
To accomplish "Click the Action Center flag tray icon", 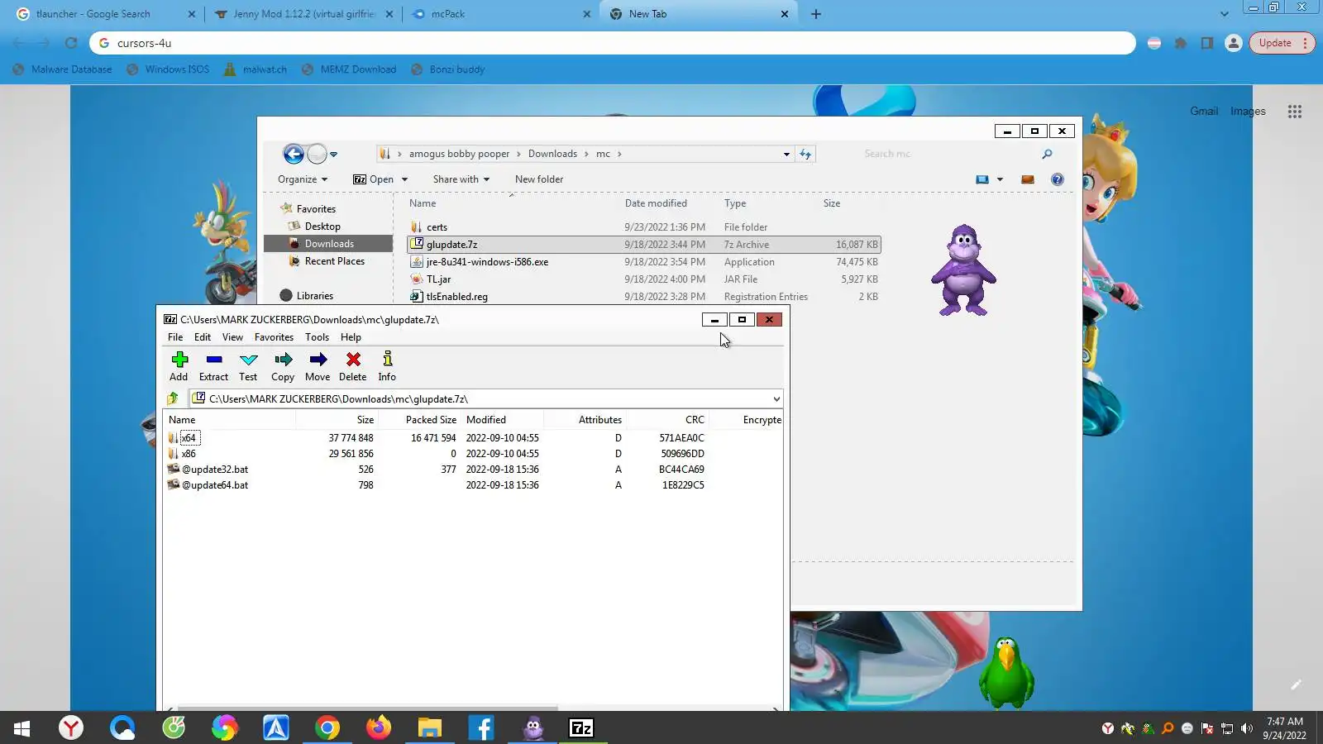I will 1207,728.
